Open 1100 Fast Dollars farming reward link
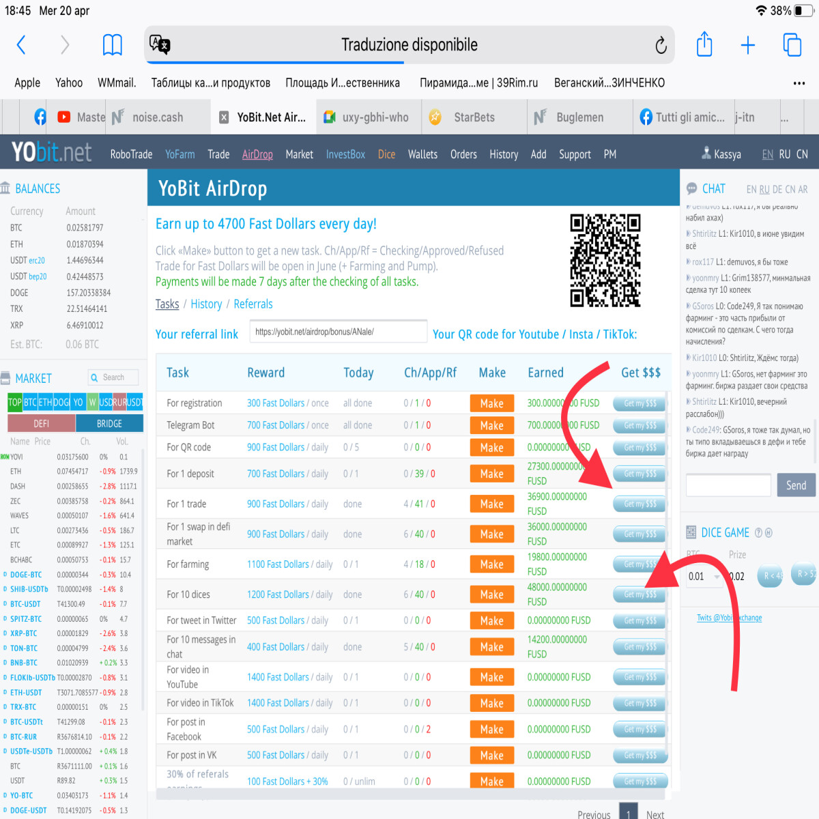This screenshot has width=819, height=819. point(278,564)
